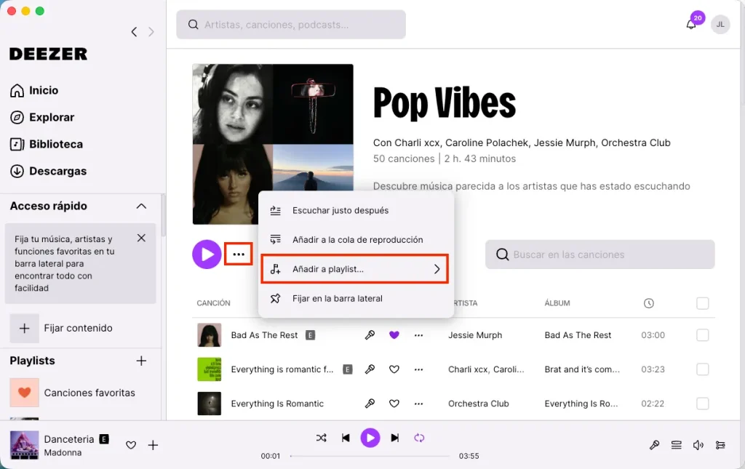Go back with the left arrow
The image size is (745, 469).
[x=134, y=32]
